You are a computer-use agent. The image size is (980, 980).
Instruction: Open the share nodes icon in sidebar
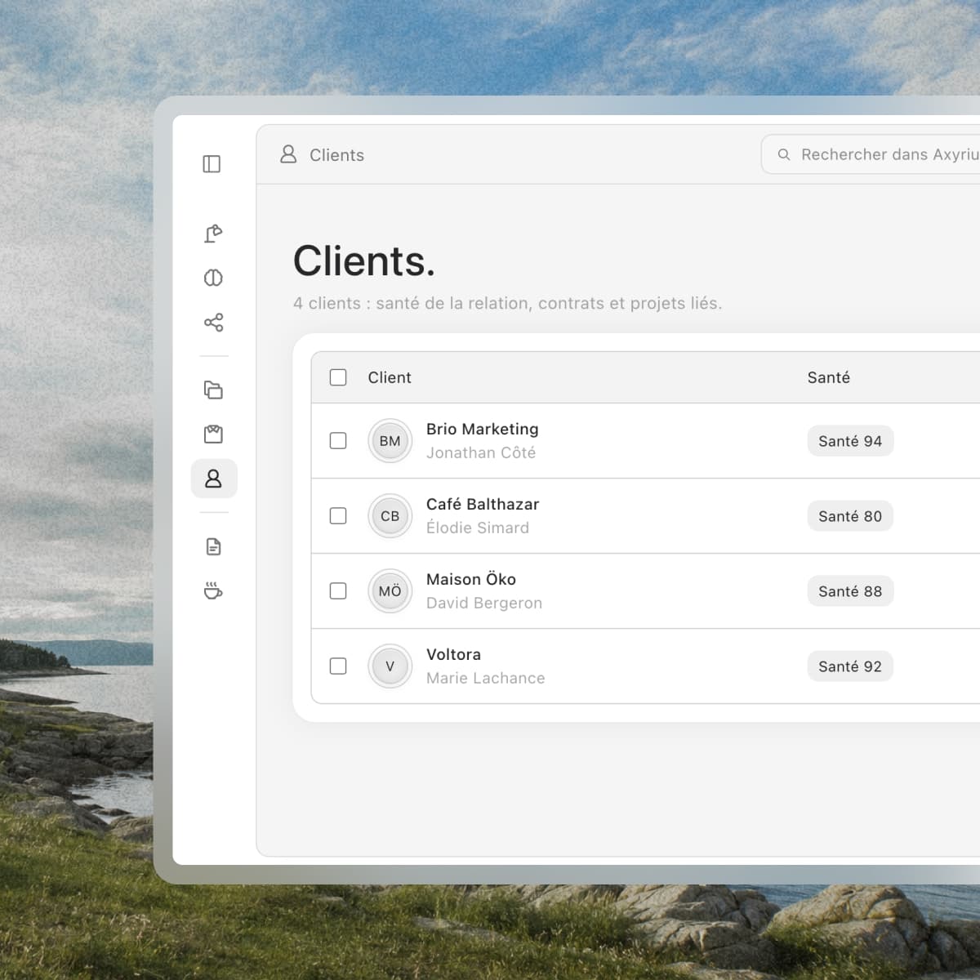[x=213, y=323]
